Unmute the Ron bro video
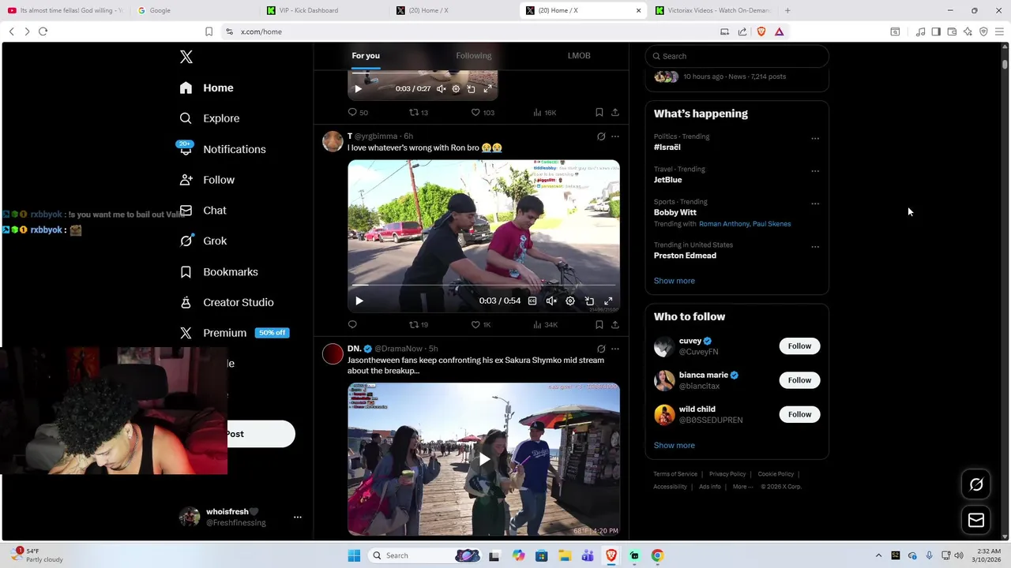Image resolution: width=1011 pixels, height=568 pixels. point(551,301)
